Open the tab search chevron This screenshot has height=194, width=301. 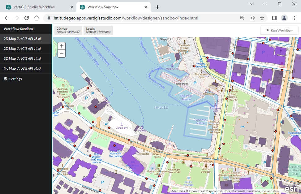point(251,4)
